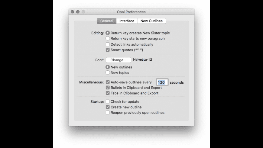Select the New outlines font radio button
The height and width of the screenshot is (148, 263).
coord(108,67)
